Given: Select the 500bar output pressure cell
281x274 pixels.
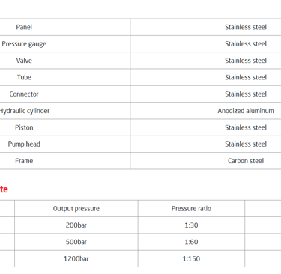Looking at the screenshot, I should click(76, 242).
